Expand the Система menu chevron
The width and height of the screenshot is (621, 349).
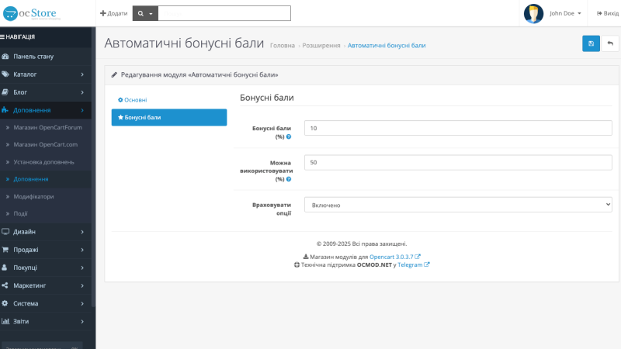(x=82, y=303)
